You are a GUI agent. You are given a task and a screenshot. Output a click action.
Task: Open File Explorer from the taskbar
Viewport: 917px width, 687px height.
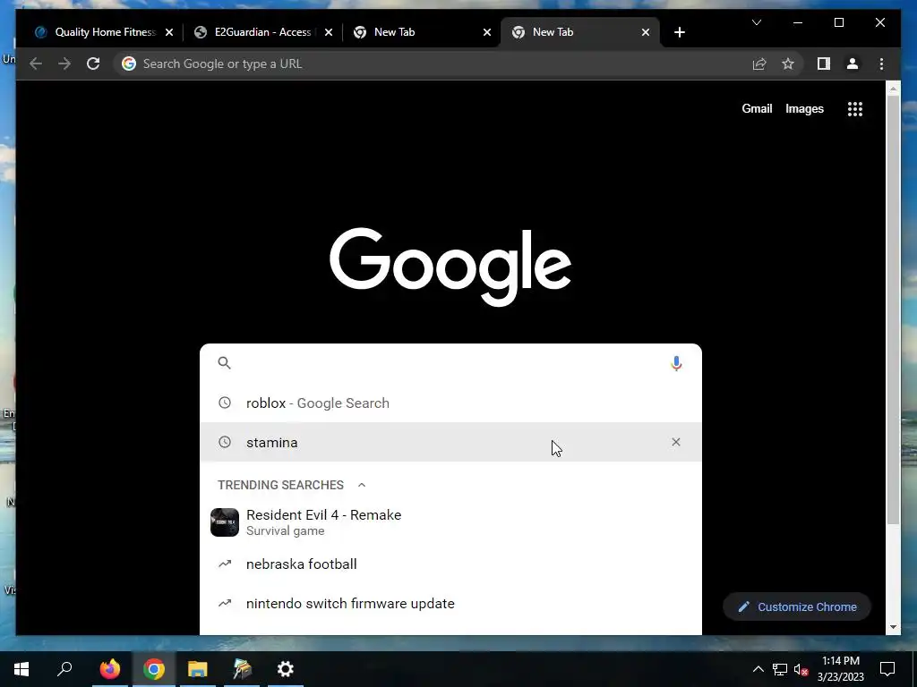pos(198,669)
